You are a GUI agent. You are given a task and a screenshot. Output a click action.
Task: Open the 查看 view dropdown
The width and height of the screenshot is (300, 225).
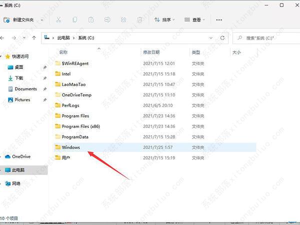(x=195, y=20)
